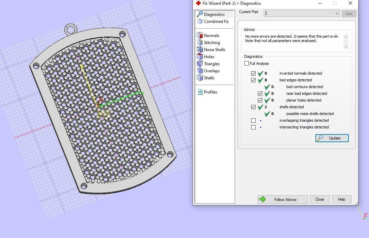This screenshot has width=369, height=238.
Task: Enable the Full Analysis checkbox
Action: click(247, 64)
